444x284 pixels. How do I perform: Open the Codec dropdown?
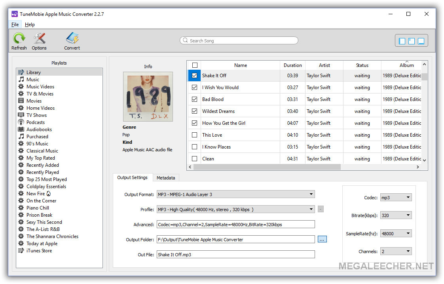(x=396, y=198)
